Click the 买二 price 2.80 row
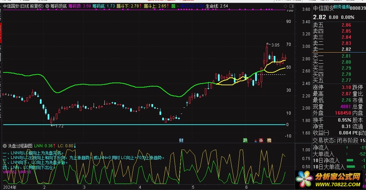The width and height of the screenshot is (366, 190). [332, 62]
